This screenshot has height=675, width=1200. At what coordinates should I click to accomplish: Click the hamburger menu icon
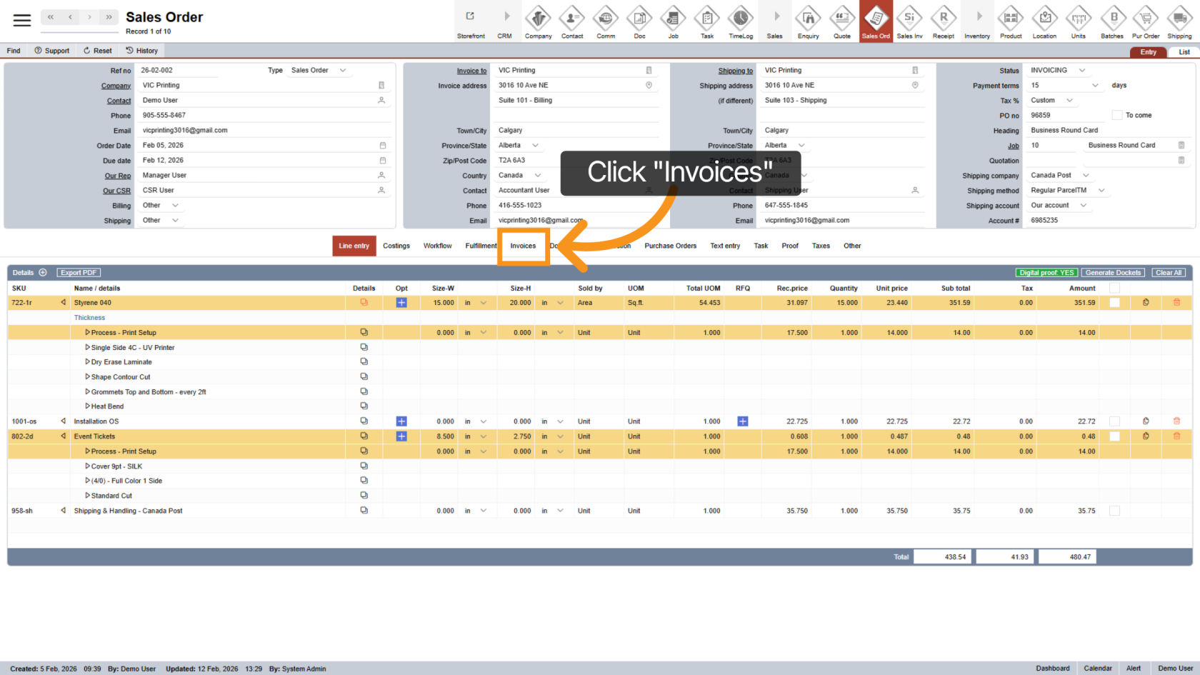point(22,20)
